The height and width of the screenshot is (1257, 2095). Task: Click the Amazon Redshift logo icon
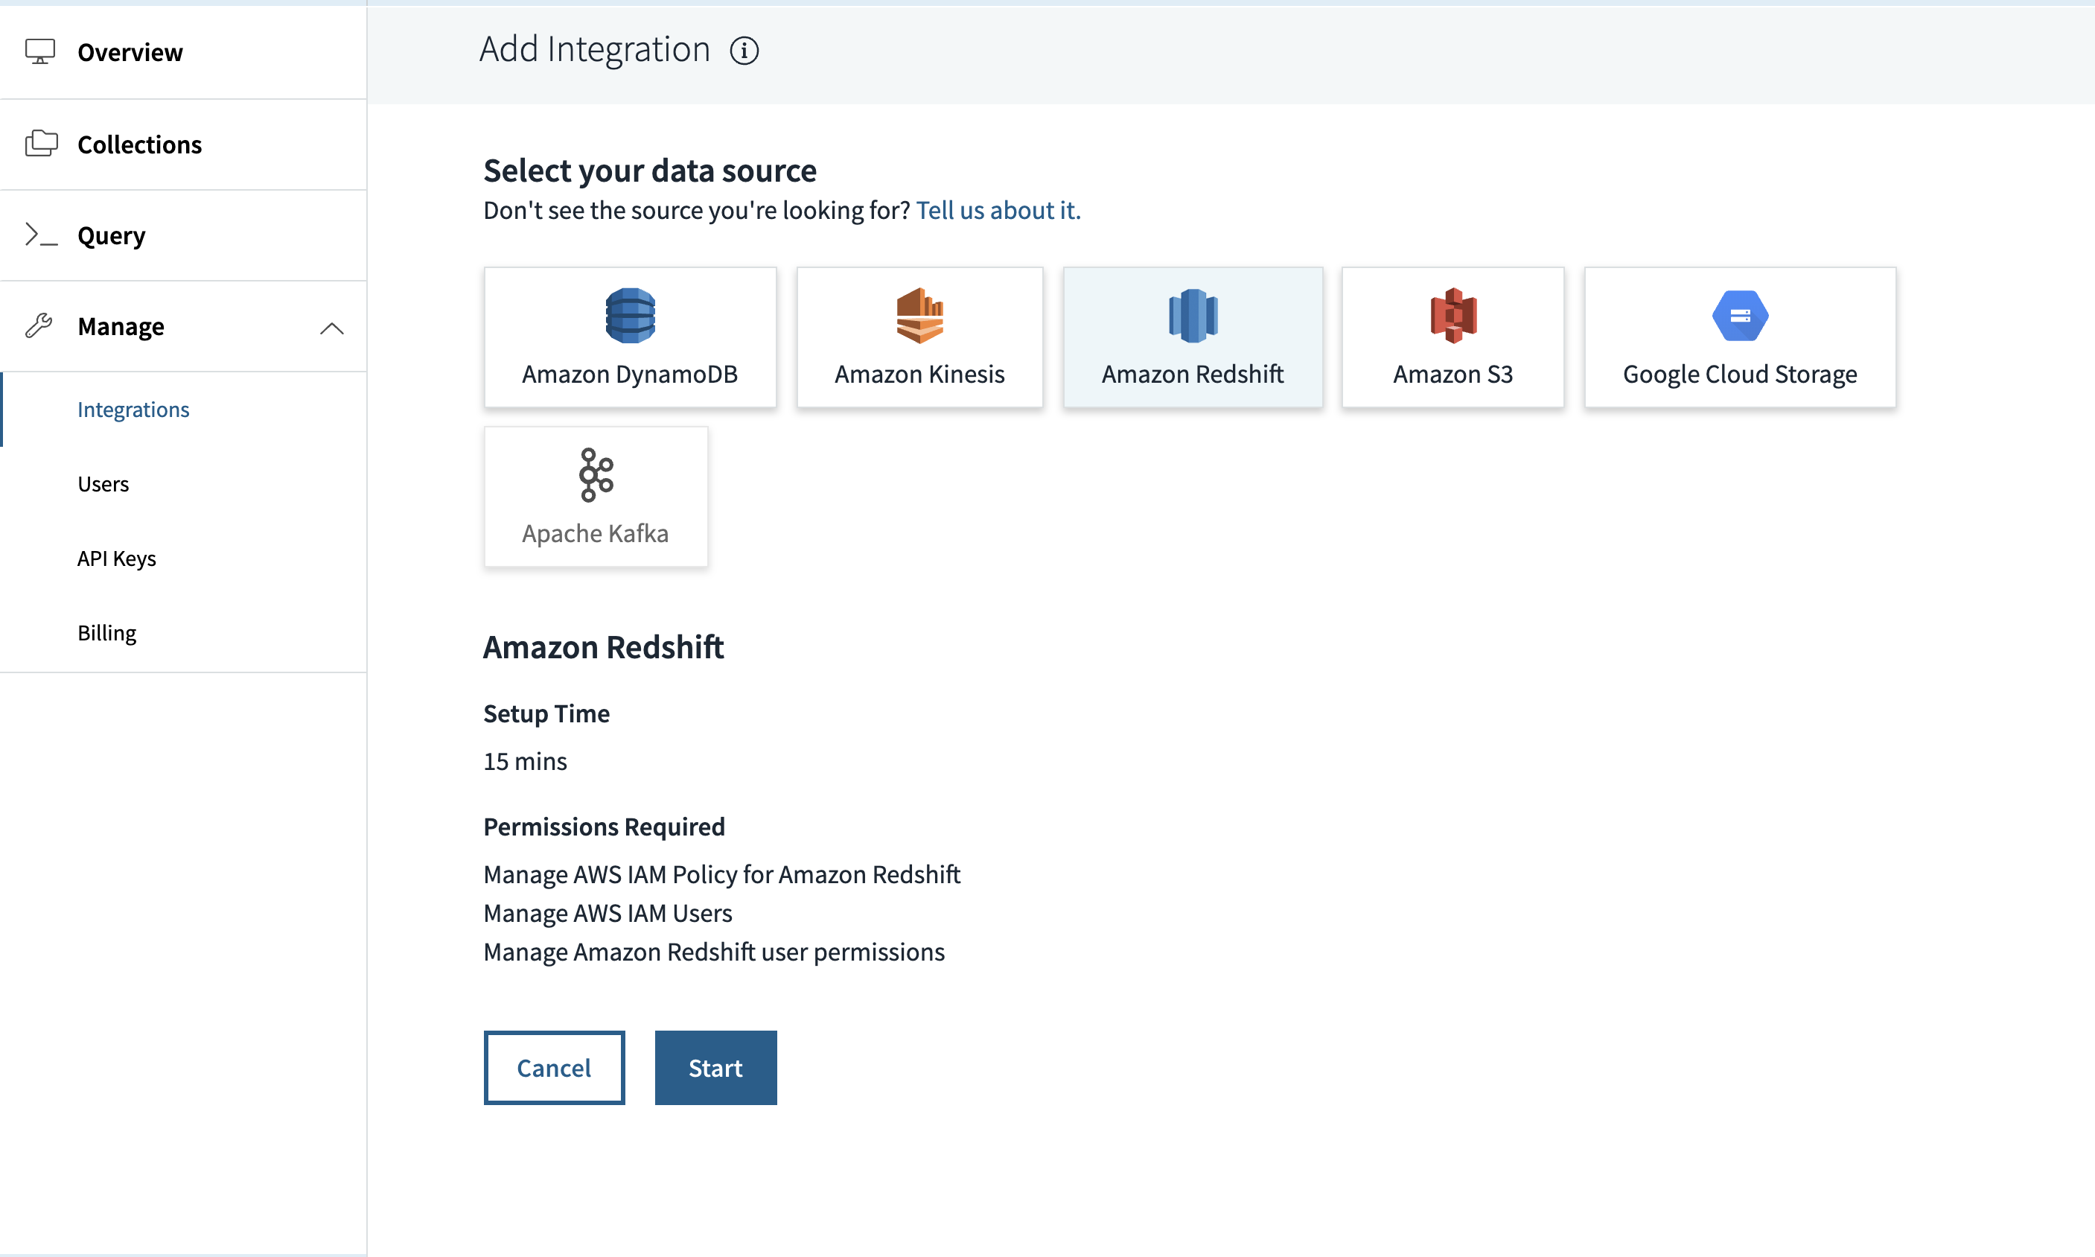click(x=1193, y=315)
